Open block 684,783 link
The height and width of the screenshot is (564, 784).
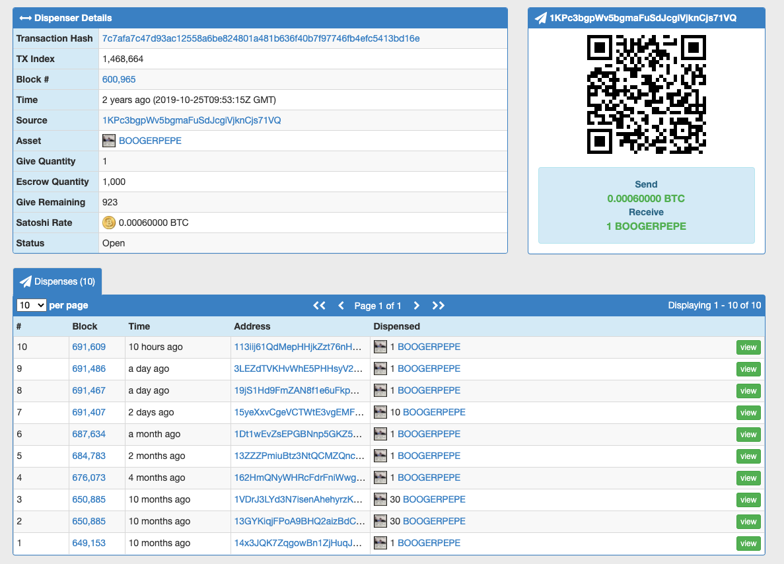(89, 456)
